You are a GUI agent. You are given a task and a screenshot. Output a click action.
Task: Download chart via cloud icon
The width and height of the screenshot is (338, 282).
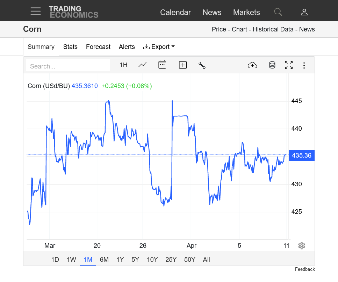[252, 65]
